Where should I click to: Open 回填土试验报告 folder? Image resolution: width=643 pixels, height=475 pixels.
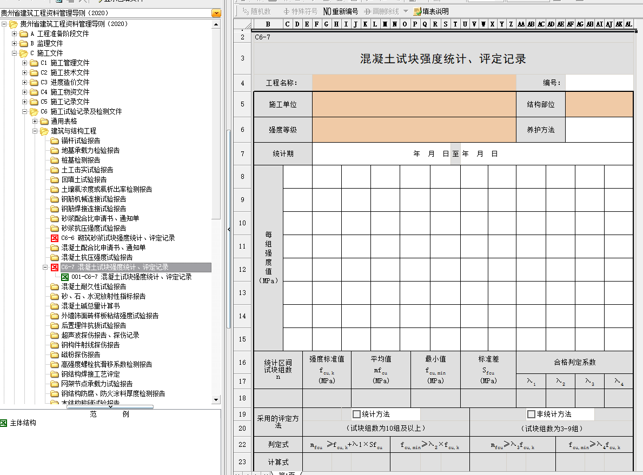[x=84, y=179]
